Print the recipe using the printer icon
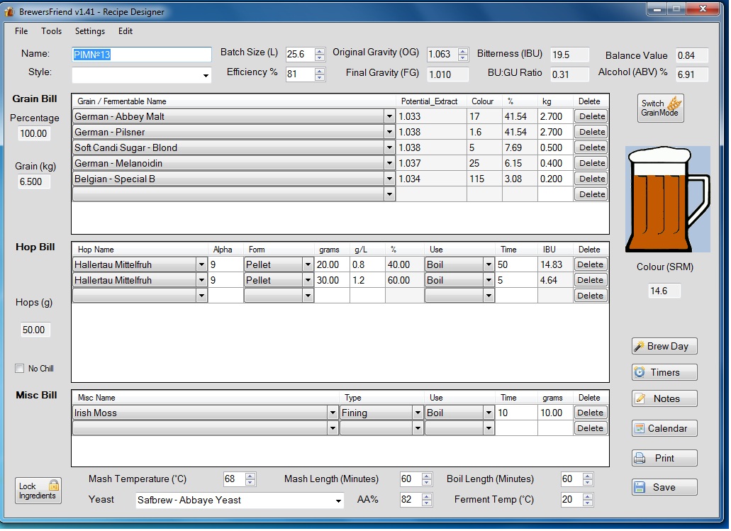This screenshot has height=531, width=731. [x=664, y=458]
